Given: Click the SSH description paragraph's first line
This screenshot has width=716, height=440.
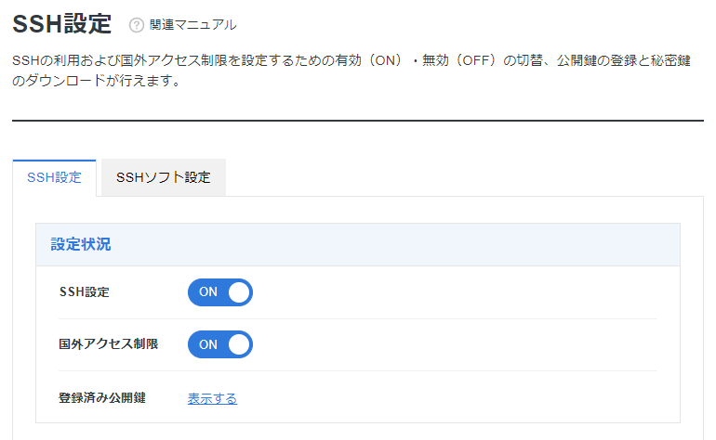Looking at the screenshot, I should pos(351,60).
